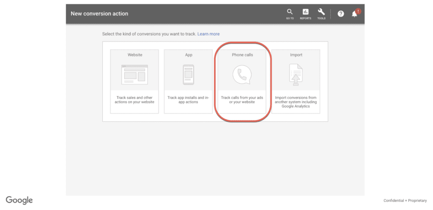Image resolution: width=433 pixels, height=210 pixels.
Task: Select the App card title
Action: coord(189,55)
